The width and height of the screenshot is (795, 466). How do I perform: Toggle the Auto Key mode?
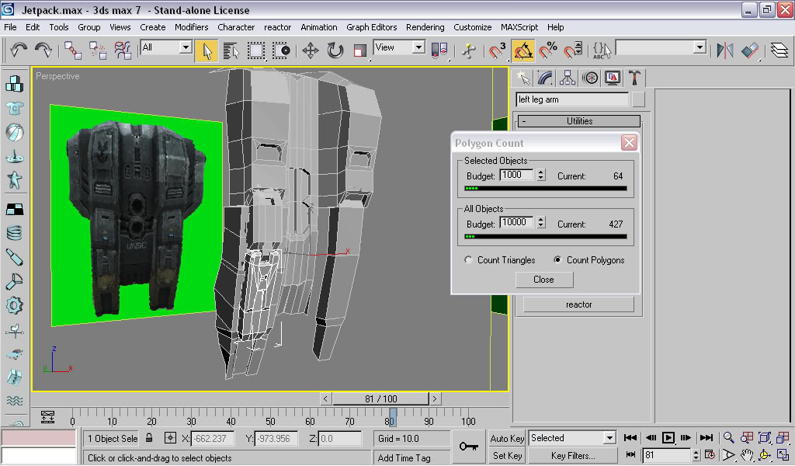tap(507, 438)
